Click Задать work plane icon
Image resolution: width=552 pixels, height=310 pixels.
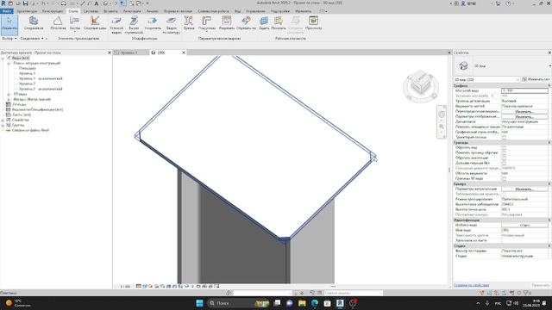(x=264, y=23)
